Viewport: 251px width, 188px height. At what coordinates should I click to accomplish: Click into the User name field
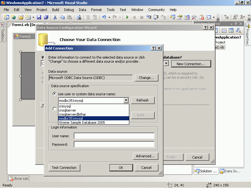click(x=114, y=136)
